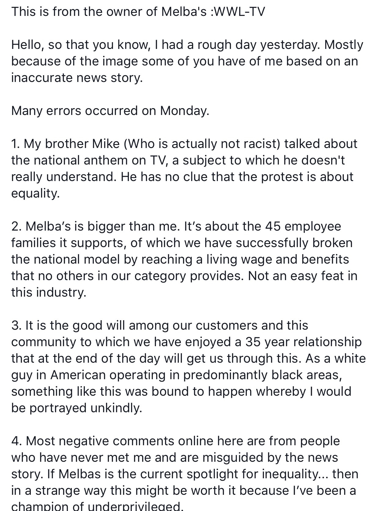This screenshot has height=511, width=379.
Task: Click the numbered point 1 about brother Mike
Action: tap(184, 168)
